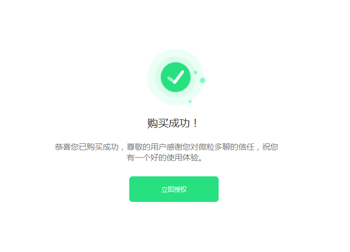
Task: Click the pale outer halo ring of the success icon
Action: tap(176, 52)
